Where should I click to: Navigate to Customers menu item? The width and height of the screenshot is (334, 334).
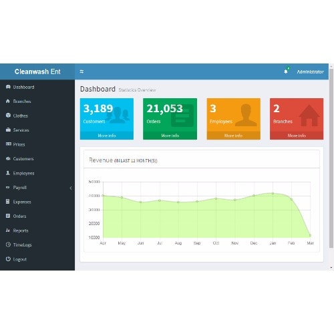[x=37, y=158]
